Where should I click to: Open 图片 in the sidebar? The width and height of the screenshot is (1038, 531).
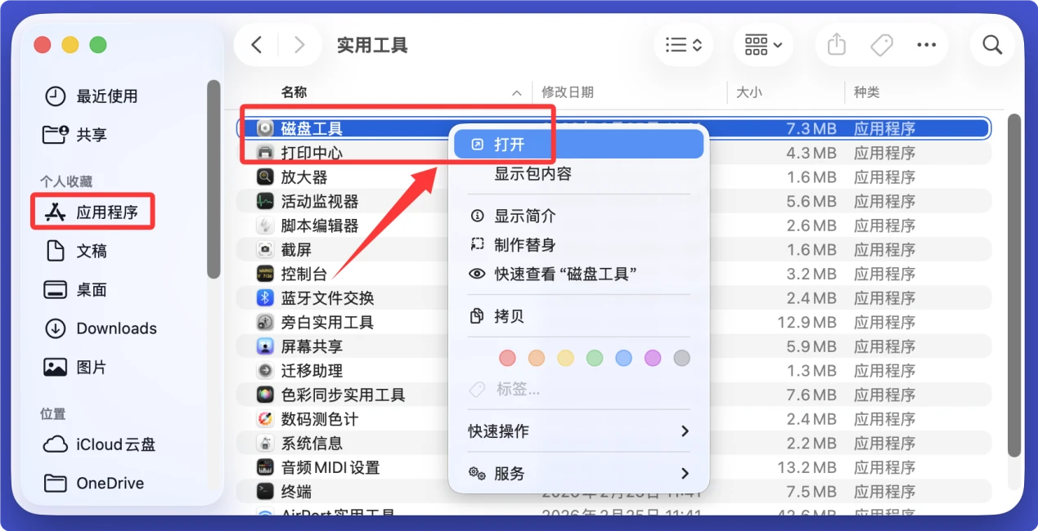click(75, 368)
